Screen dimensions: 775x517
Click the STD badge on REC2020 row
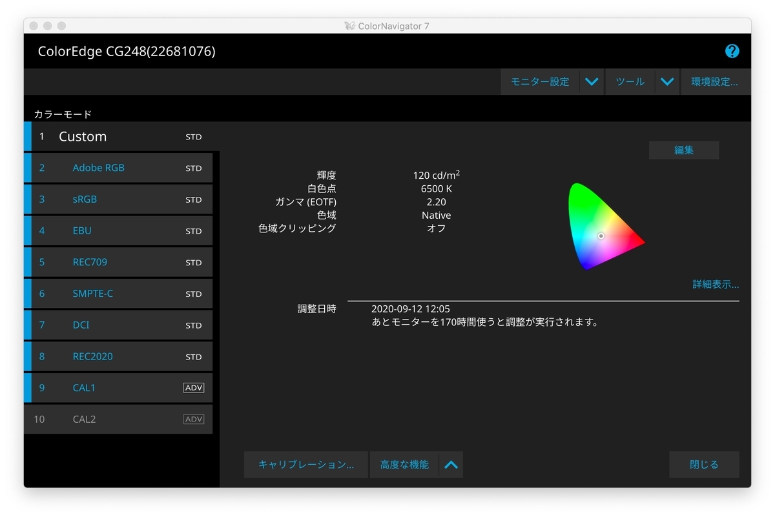coord(194,357)
